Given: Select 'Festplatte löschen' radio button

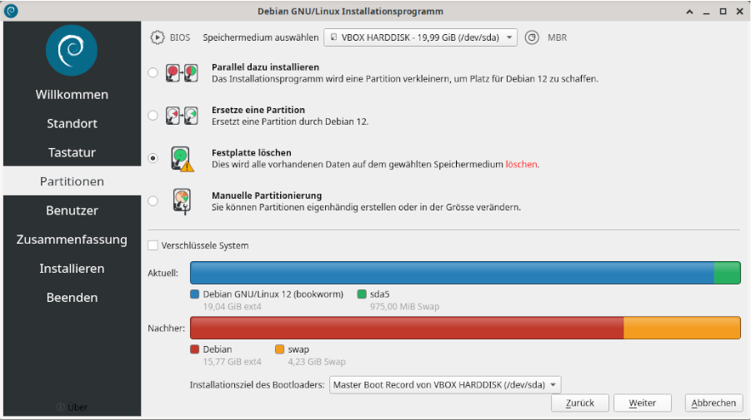Looking at the screenshot, I should point(153,158).
